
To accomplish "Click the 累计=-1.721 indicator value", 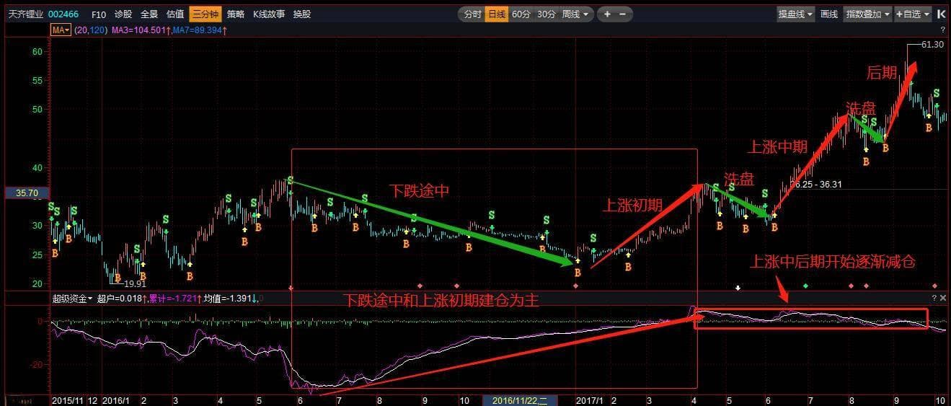I will (174, 298).
